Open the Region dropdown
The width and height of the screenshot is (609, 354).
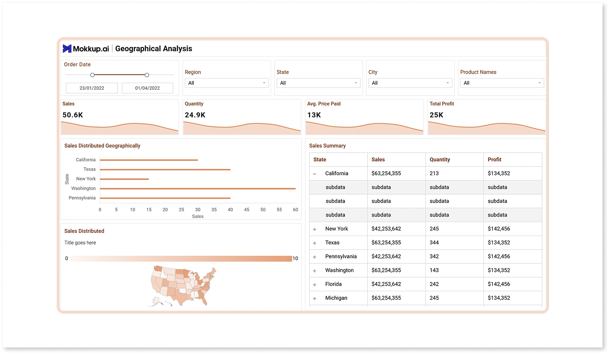[x=226, y=83]
